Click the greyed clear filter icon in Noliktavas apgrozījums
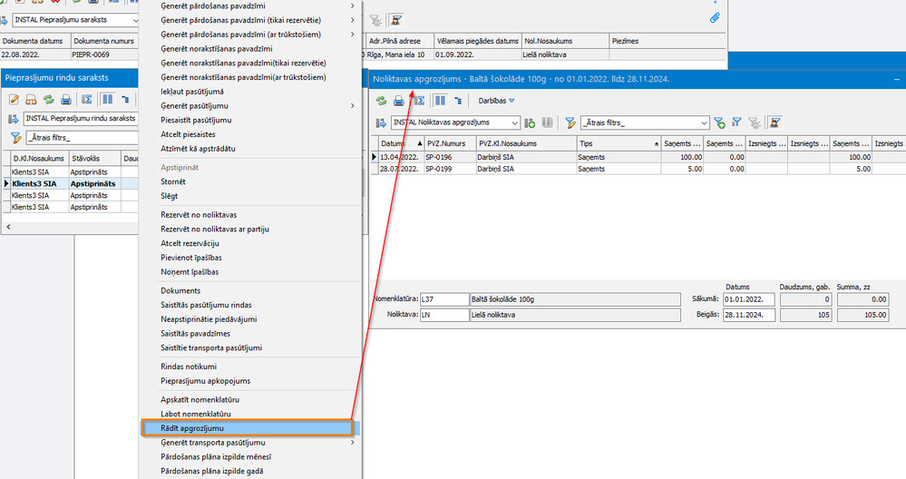 pyautogui.click(x=754, y=123)
